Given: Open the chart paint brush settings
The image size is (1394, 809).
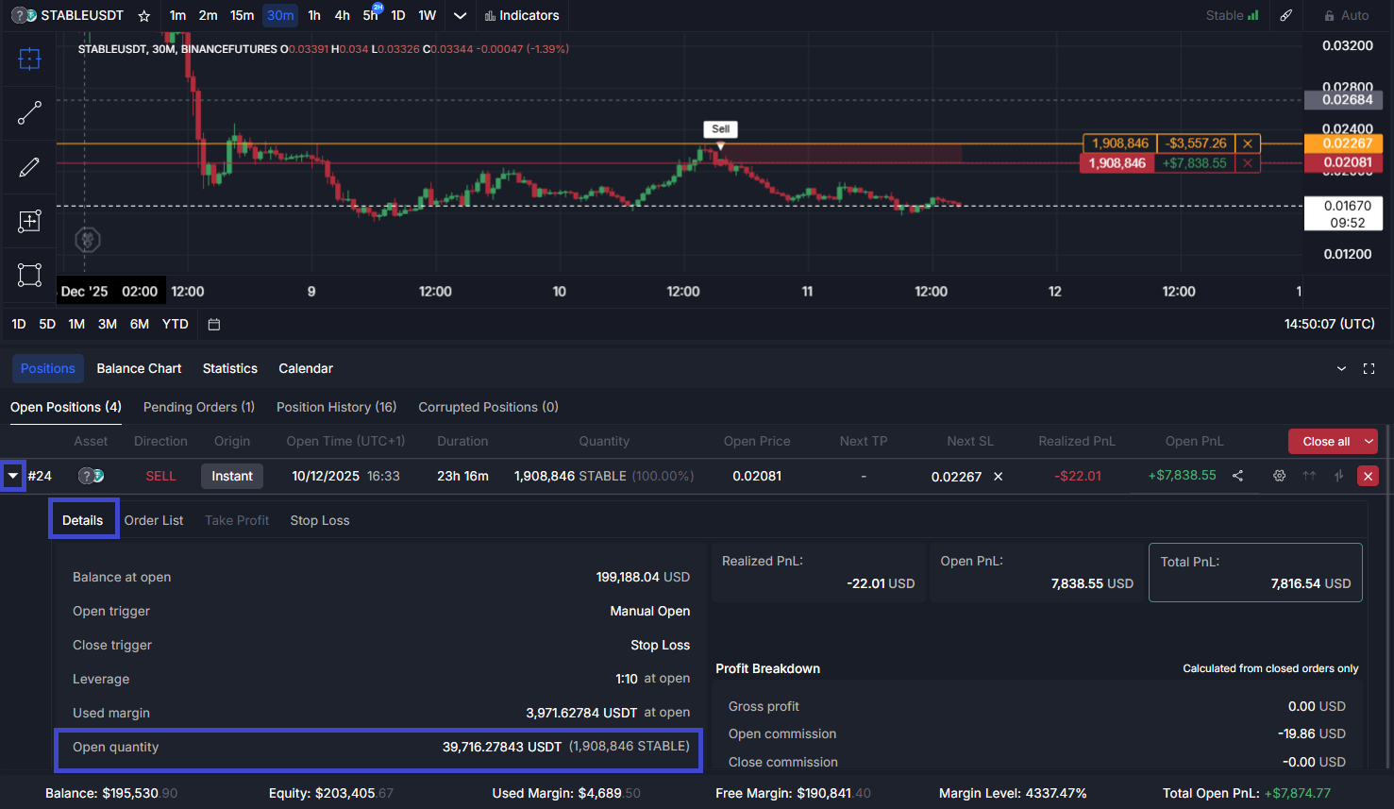Looking at the screenshot, I should click(1285, 16).
